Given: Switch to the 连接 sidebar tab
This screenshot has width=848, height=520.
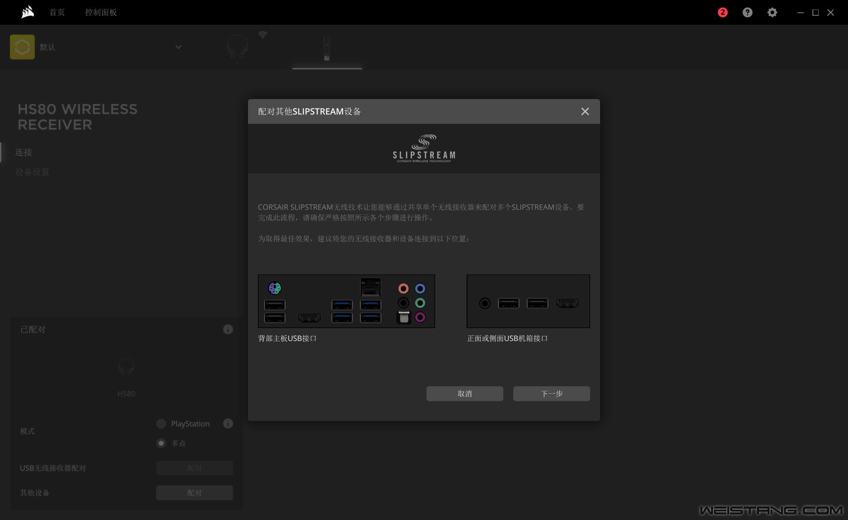Looking at the screenshot, I should (x=24, y=152).
